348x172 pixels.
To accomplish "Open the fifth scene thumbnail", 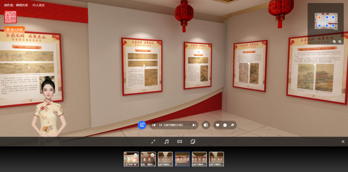I will coord(199,159).
